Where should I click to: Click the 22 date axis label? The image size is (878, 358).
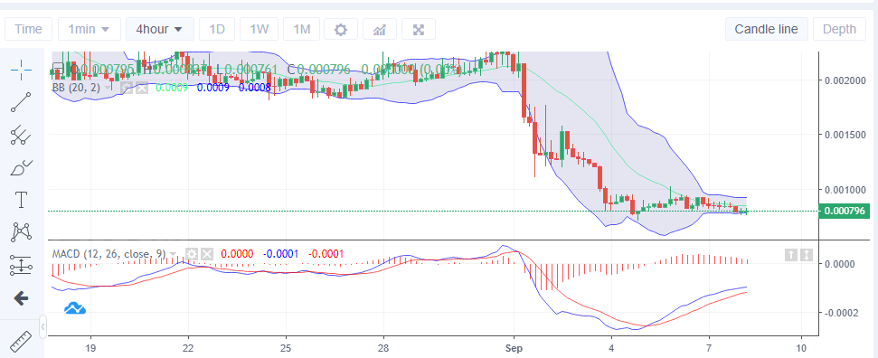(x=188, y=347)
